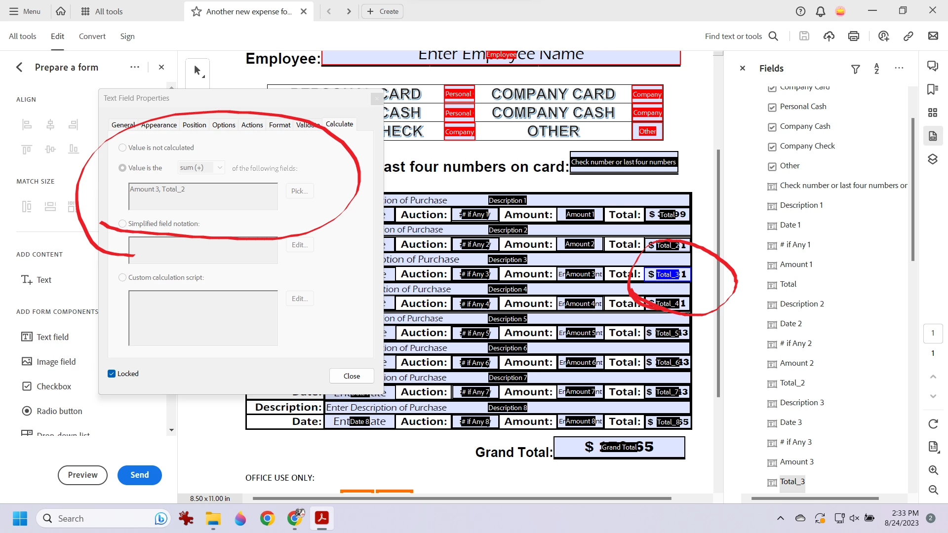Screen dimensions: 948x533
Task: Click the Preview button
Action: coord(82,475)
